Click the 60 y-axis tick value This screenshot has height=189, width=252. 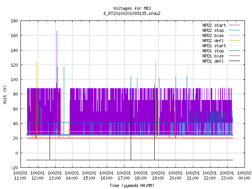coord(15,109)
